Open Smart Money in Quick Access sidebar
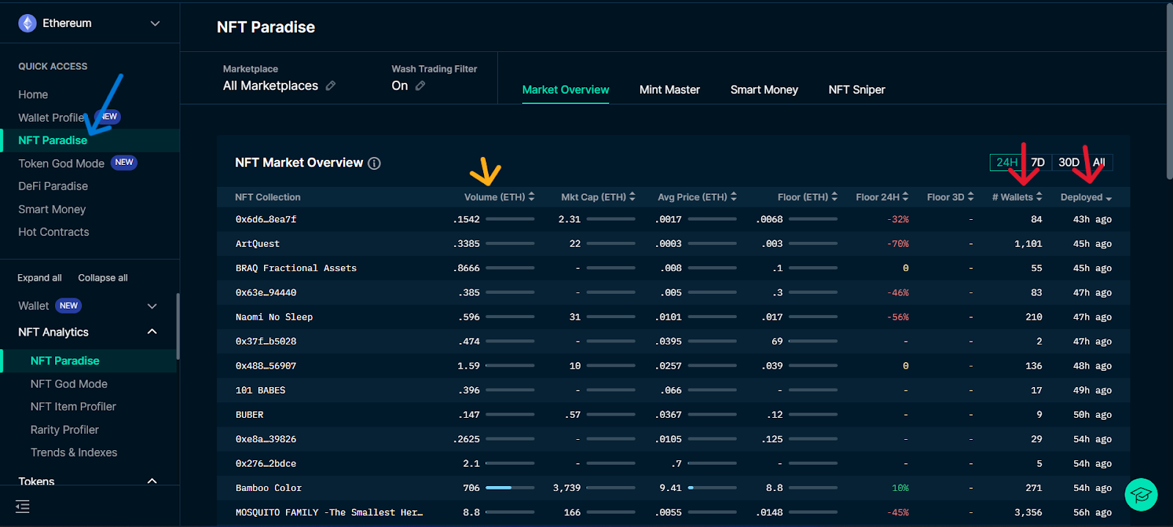 (x=52, y=209)
